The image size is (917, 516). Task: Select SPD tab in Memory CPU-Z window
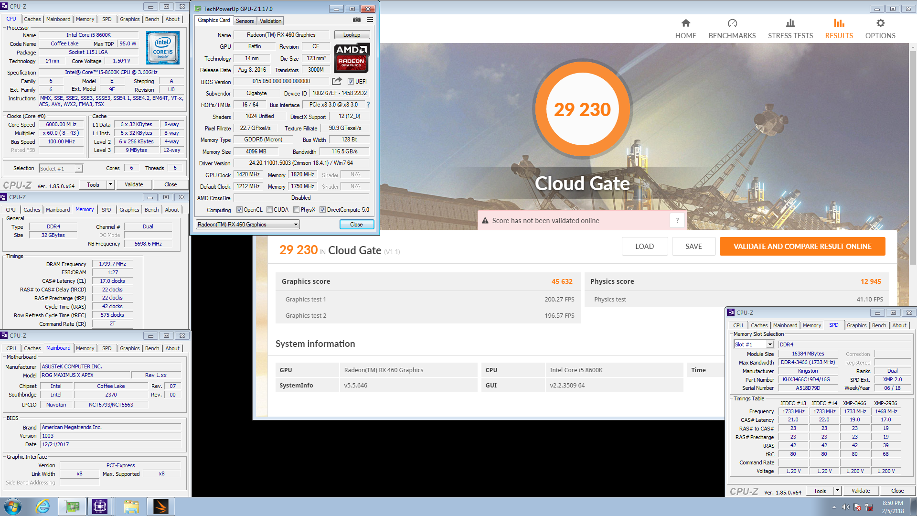107,210
